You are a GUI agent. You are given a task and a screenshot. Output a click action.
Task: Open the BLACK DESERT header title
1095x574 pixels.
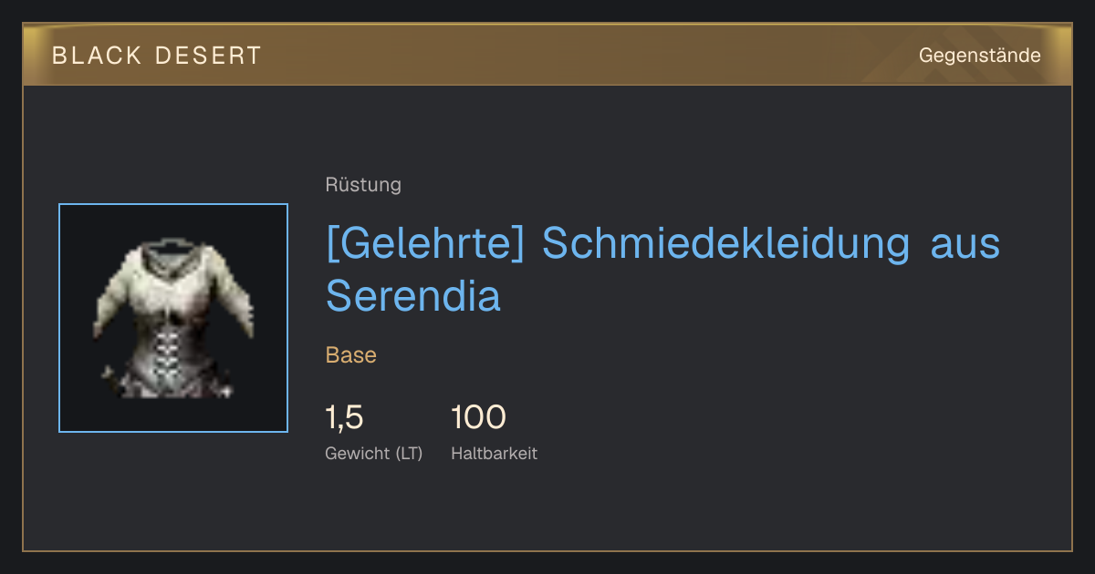pyautogui.click(x=157, y=56)
